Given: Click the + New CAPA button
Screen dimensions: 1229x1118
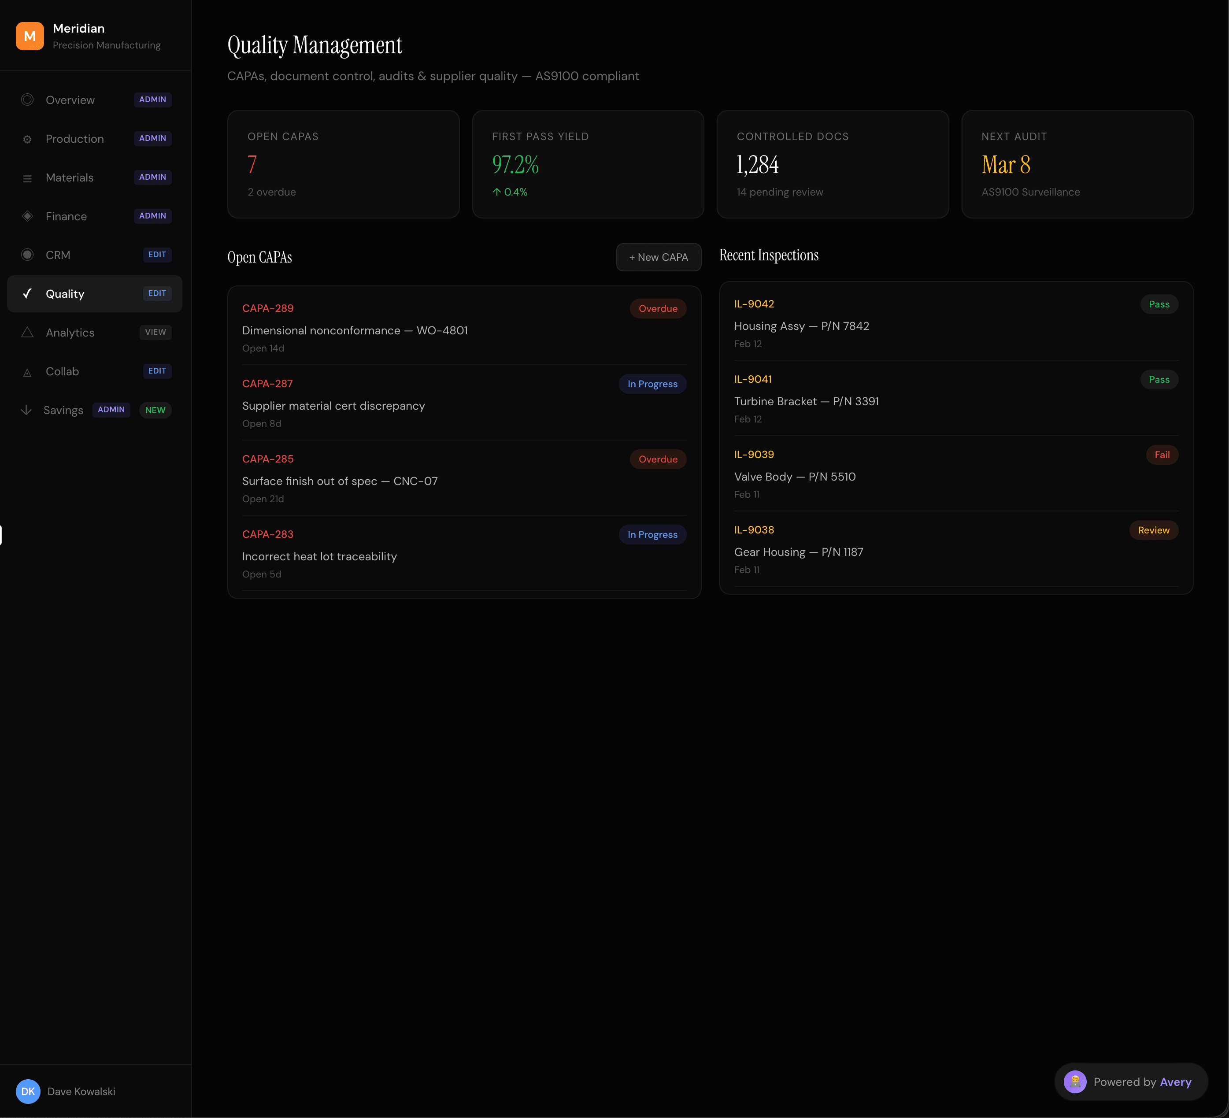Looking at the screenshot, I should [x=659, y=257].
